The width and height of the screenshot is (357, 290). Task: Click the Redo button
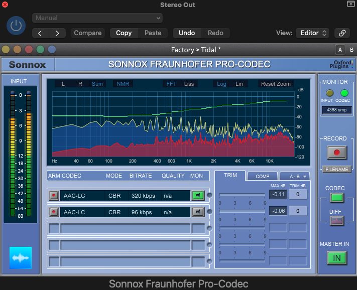coord(215,33)
